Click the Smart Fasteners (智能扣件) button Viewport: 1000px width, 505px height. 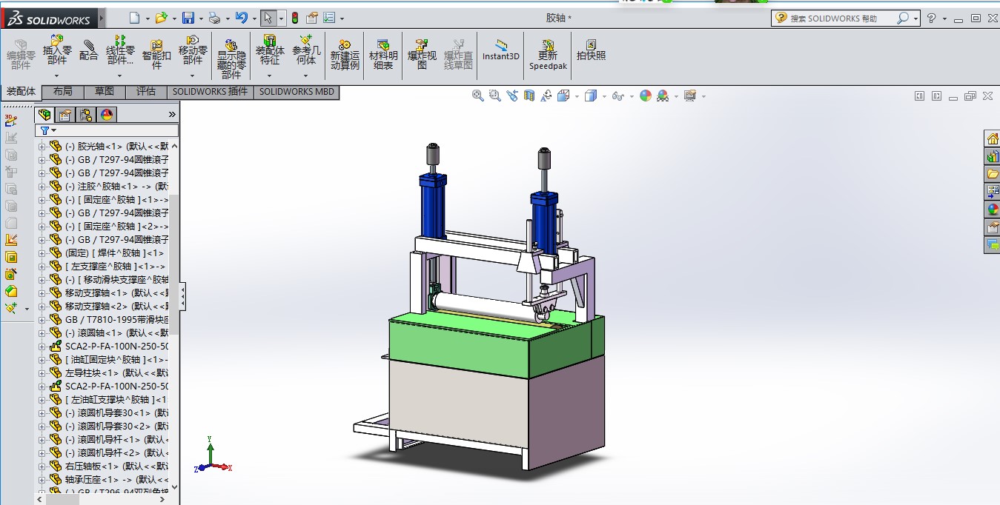click(x=156, y=54)
